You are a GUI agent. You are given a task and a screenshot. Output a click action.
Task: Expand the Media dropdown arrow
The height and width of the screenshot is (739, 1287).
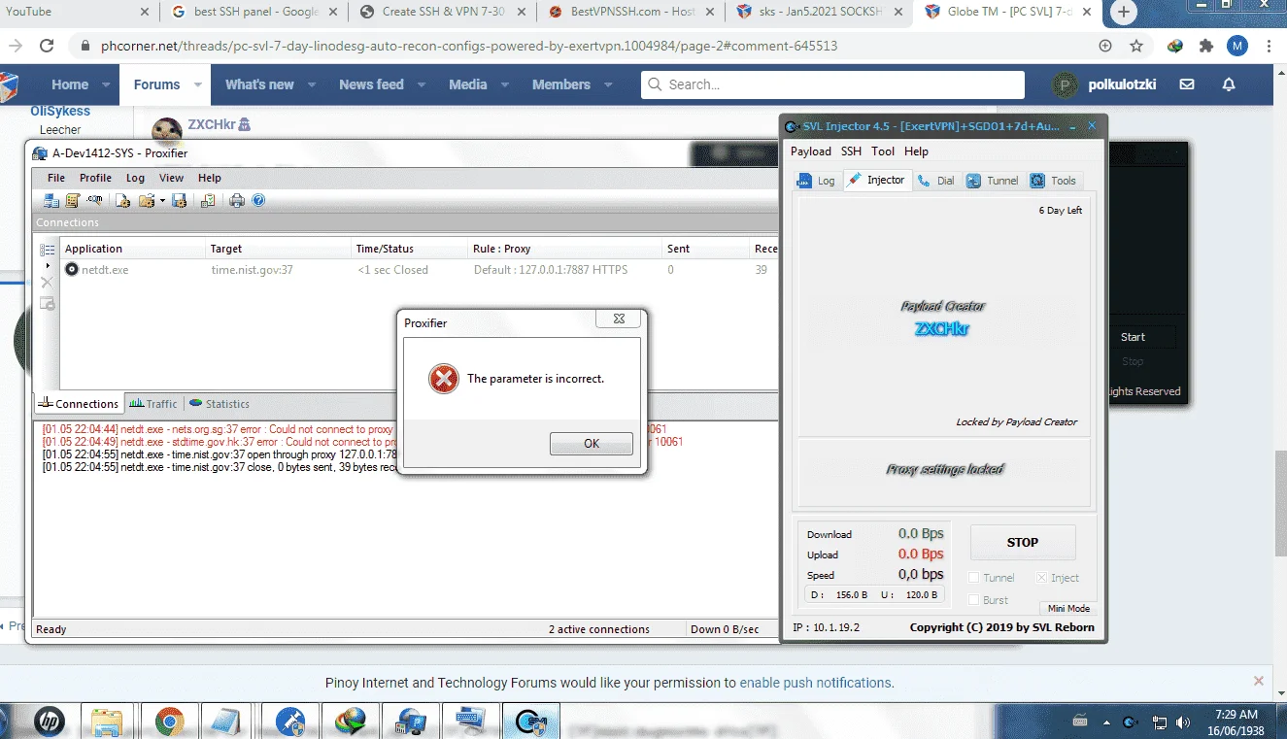(504, 85)
